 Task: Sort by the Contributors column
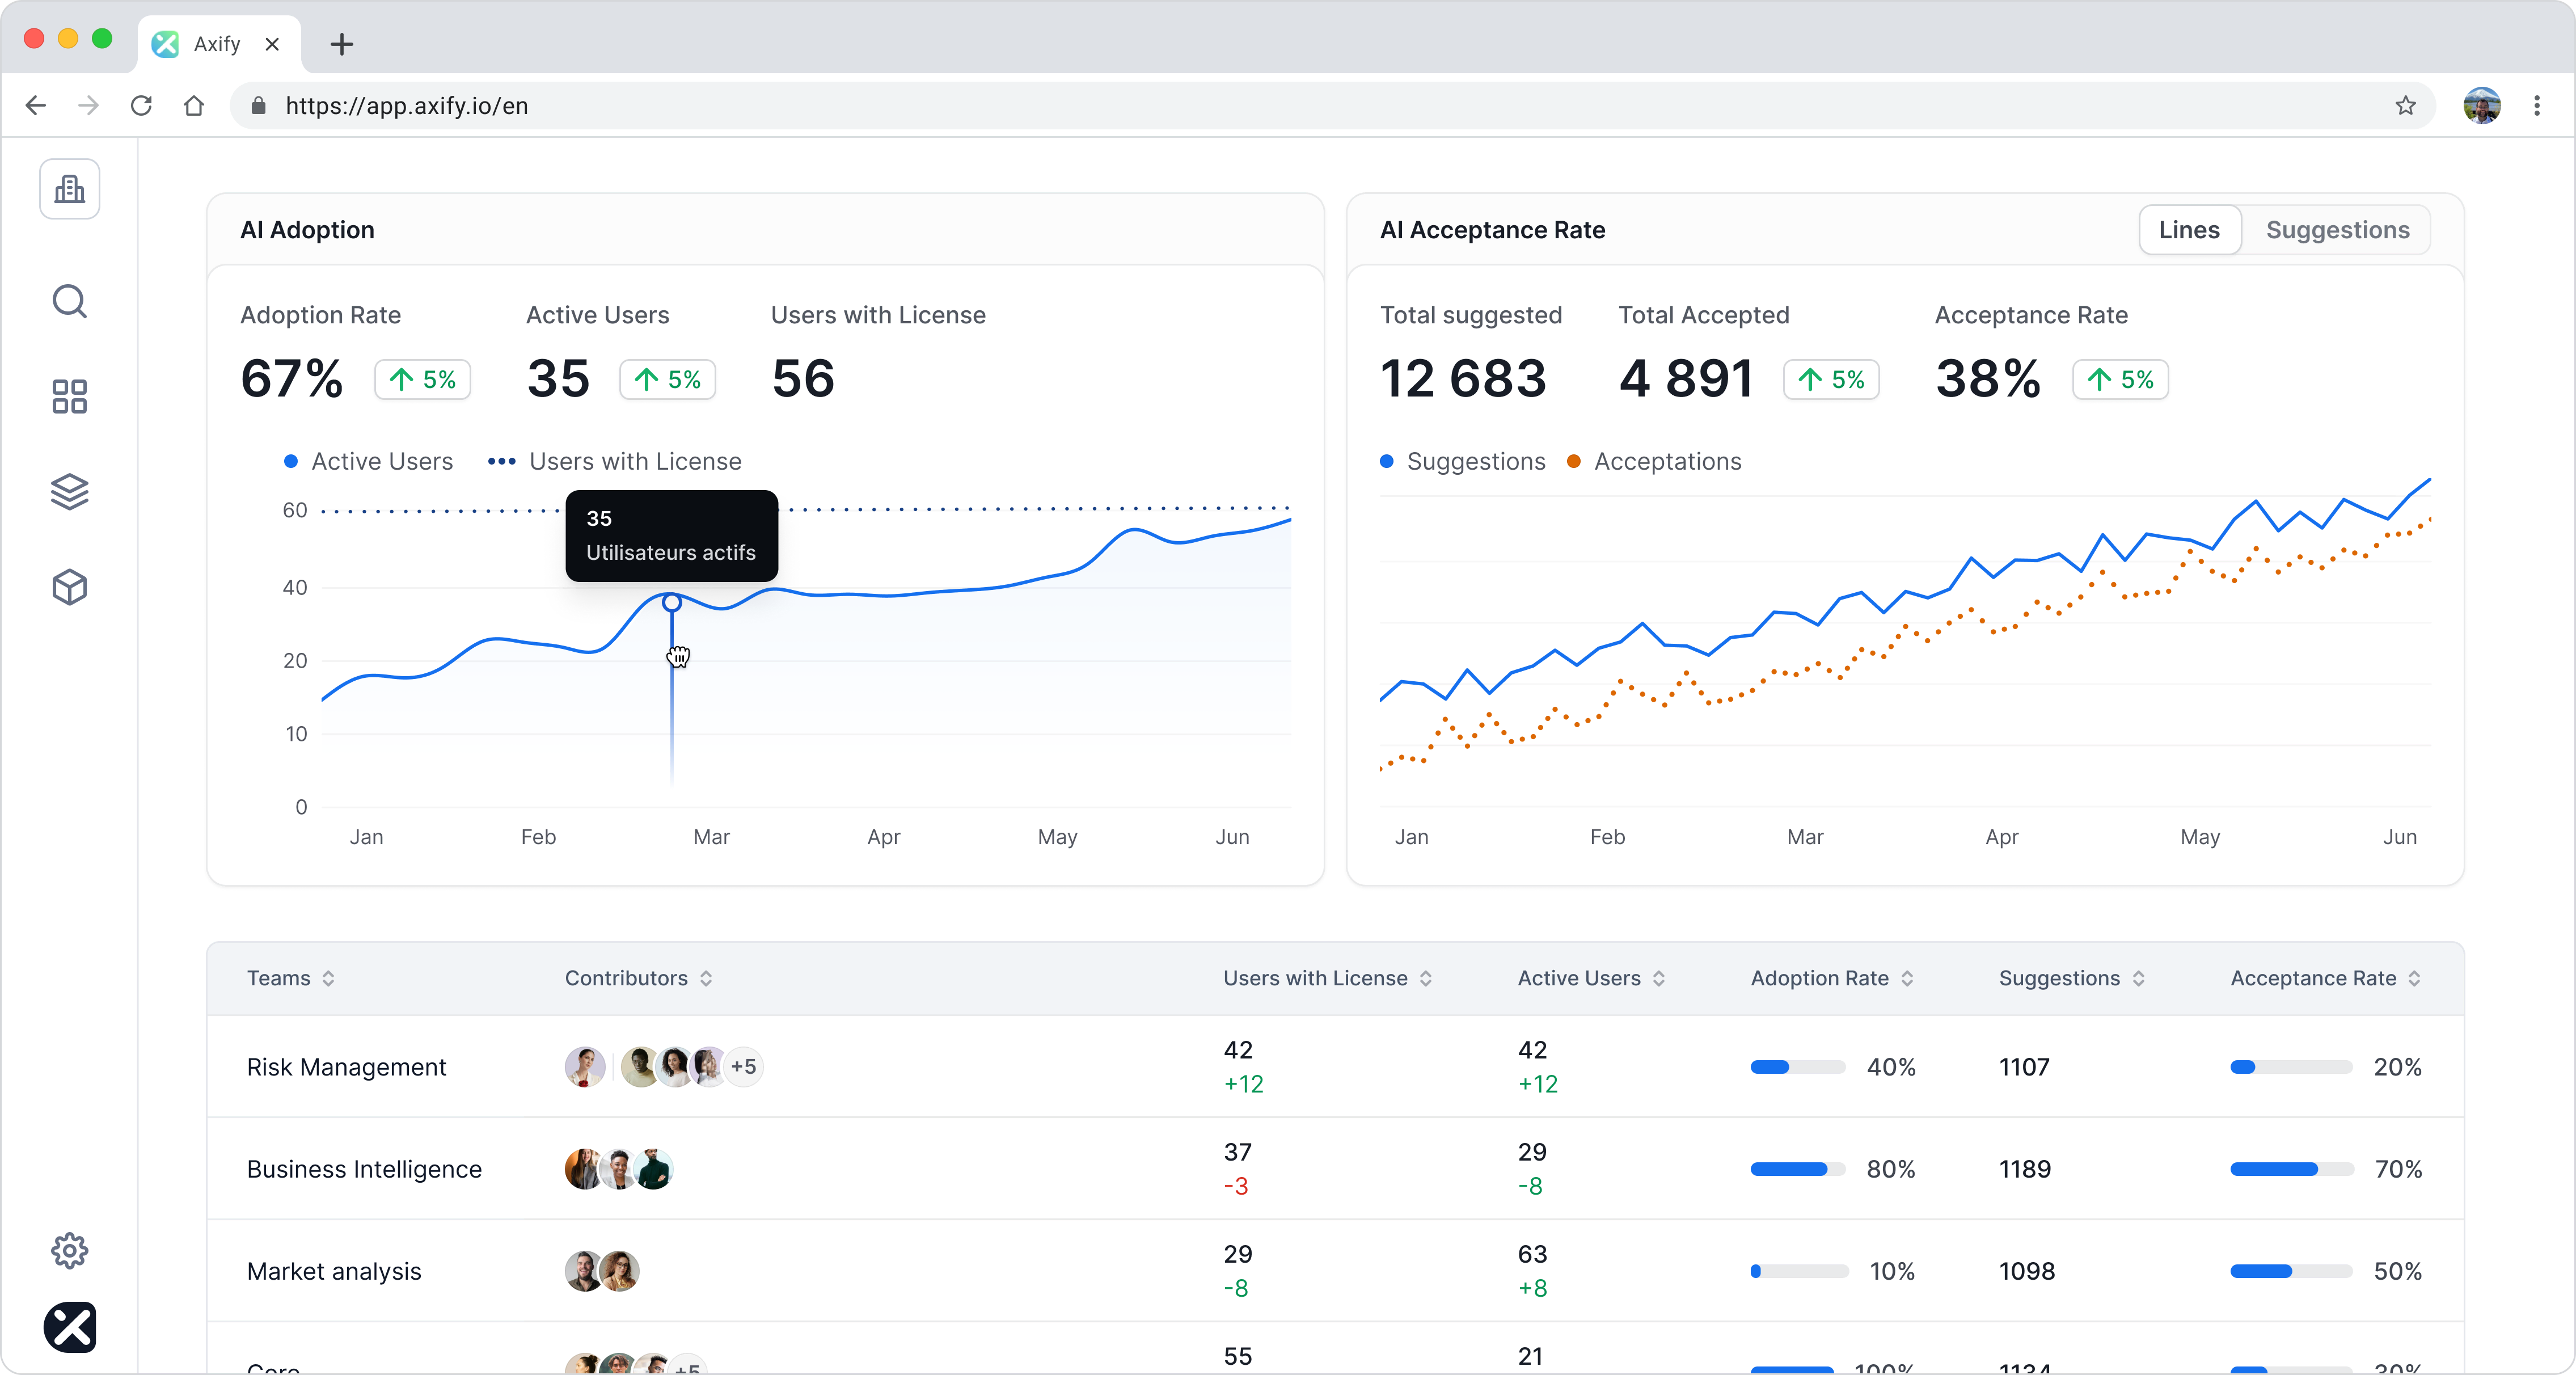[636, 978]
